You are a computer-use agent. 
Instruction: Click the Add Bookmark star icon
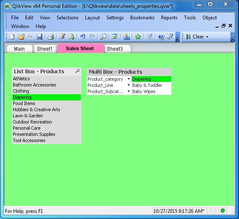tap(138, 37)
